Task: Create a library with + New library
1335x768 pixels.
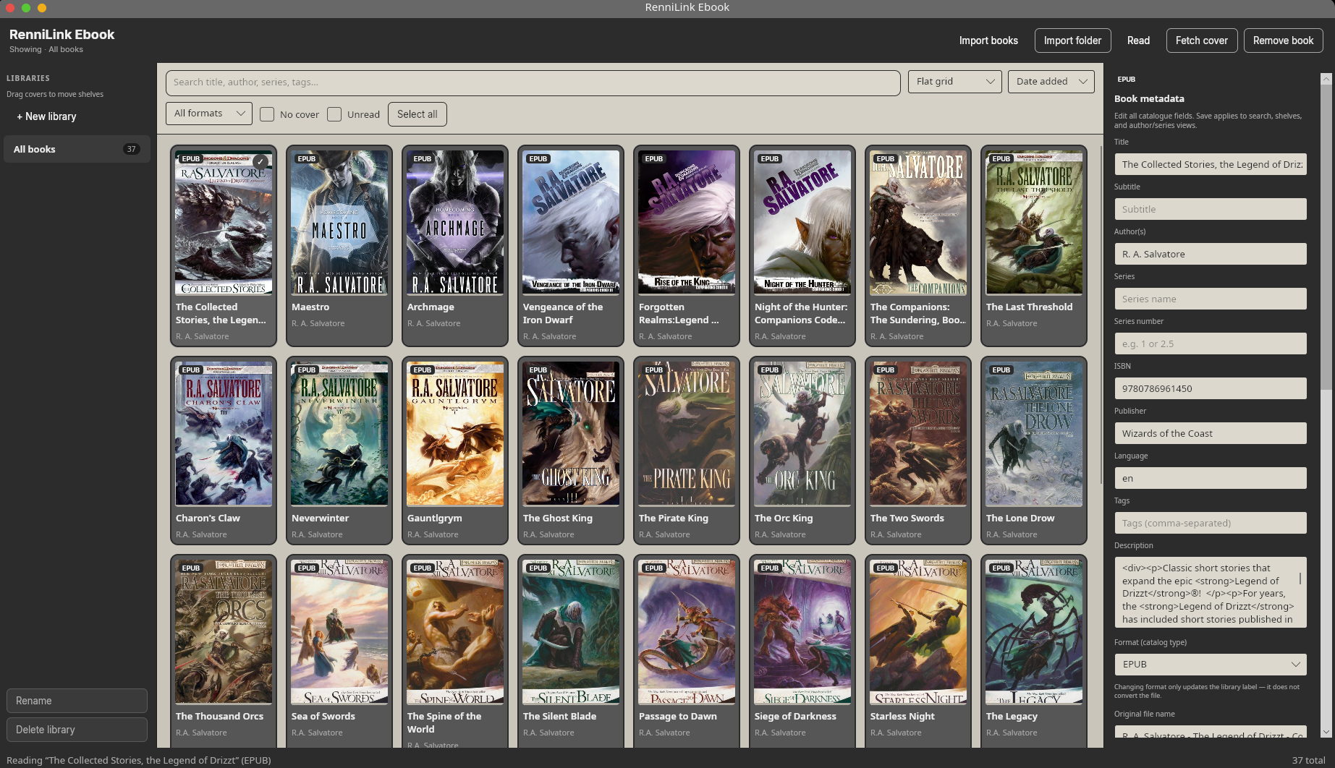Action: 46,116
